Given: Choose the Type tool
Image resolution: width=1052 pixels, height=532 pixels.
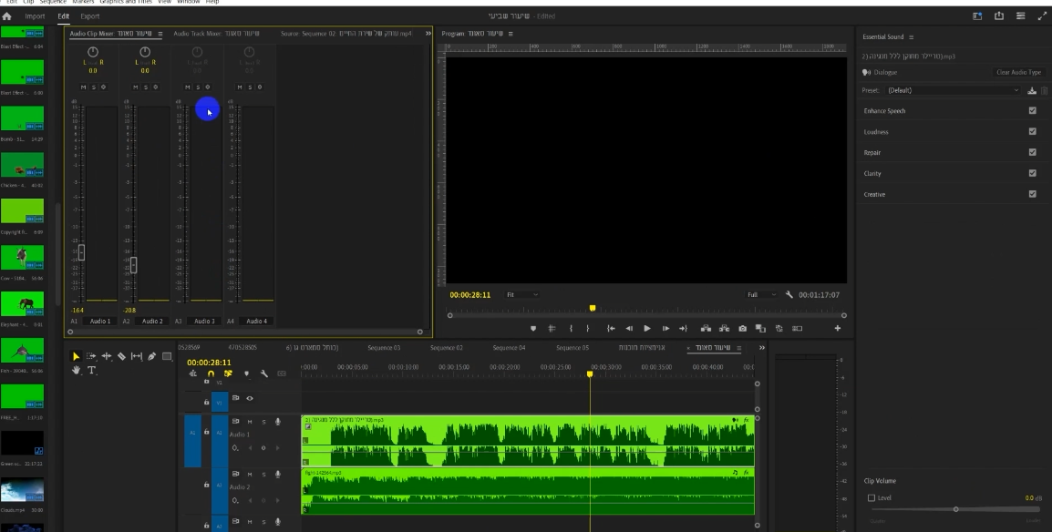Looking at the screenshot, I should tap(93, 371).
